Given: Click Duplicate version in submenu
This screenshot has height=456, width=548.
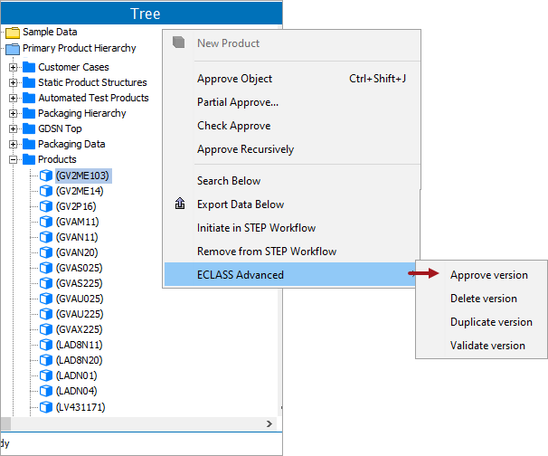Looking at the screenshot, I should (491, 322).
